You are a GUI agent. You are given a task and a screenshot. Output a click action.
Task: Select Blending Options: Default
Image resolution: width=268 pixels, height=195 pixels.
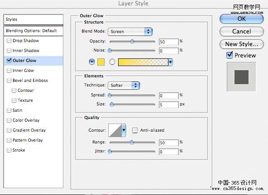[33, 31]
